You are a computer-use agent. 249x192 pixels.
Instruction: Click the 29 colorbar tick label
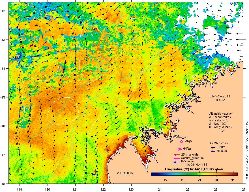click(x=199, y=180)
